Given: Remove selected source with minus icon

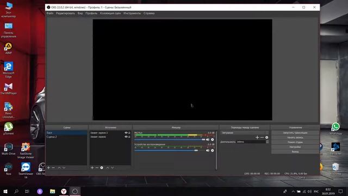Looking at the screenshot, I should pos(97,168).
